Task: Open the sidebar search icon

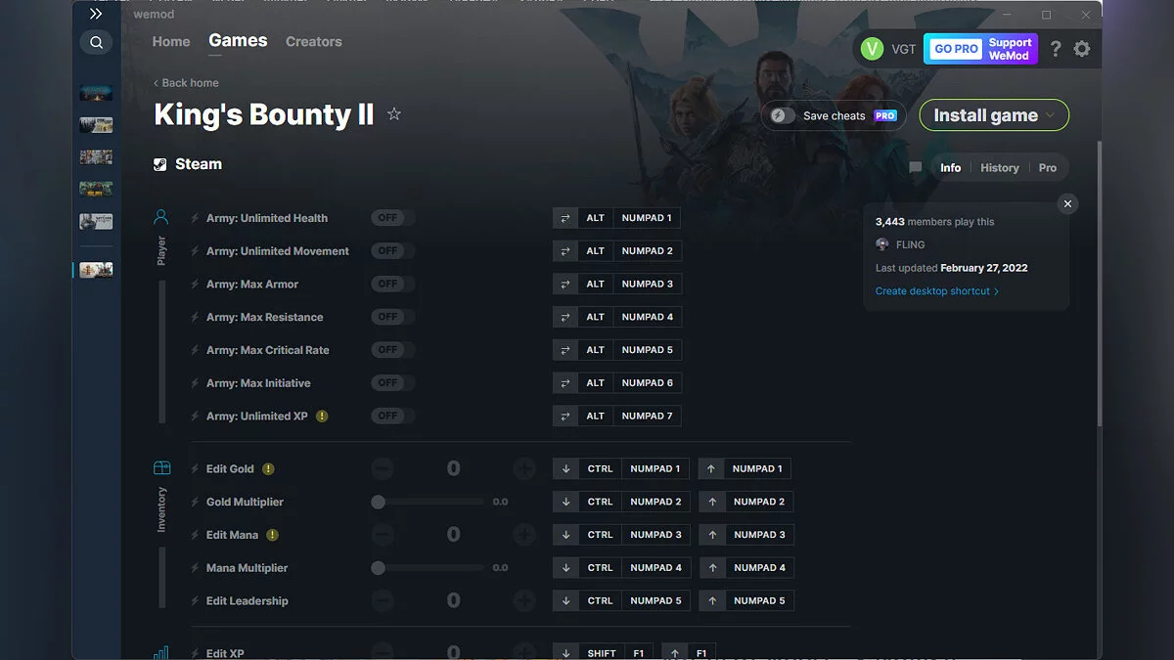Action: click(x=96, y=42)
